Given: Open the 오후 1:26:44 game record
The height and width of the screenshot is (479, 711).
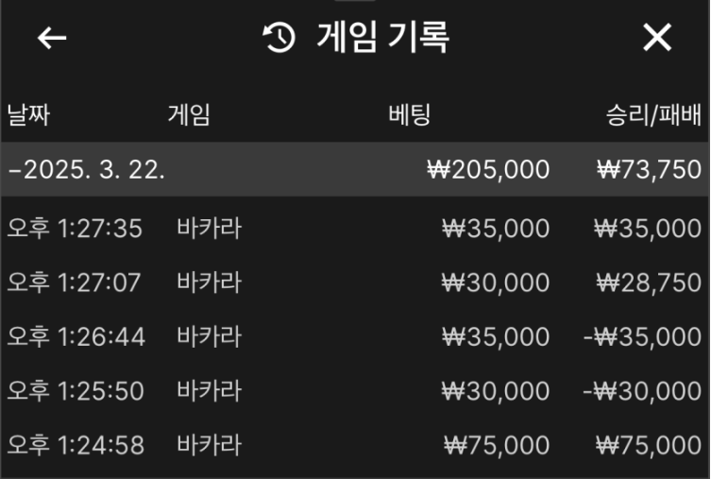Looking at the screenshot, I should [76, 337].
